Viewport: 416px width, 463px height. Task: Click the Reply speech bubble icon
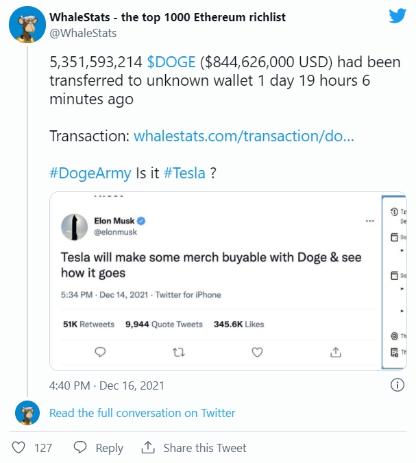click(x=80, y=447)
